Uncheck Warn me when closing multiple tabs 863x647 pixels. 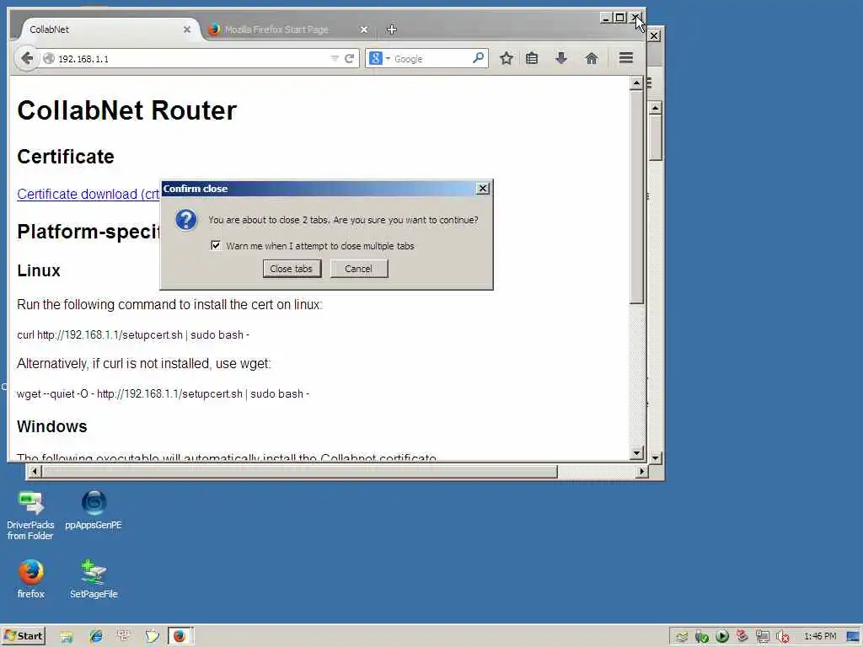pos(216,245)
